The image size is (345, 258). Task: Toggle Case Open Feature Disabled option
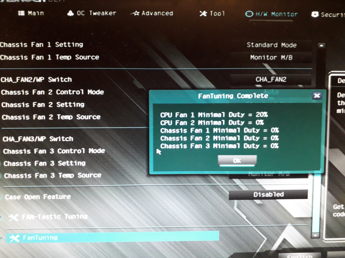click(268, 194)
